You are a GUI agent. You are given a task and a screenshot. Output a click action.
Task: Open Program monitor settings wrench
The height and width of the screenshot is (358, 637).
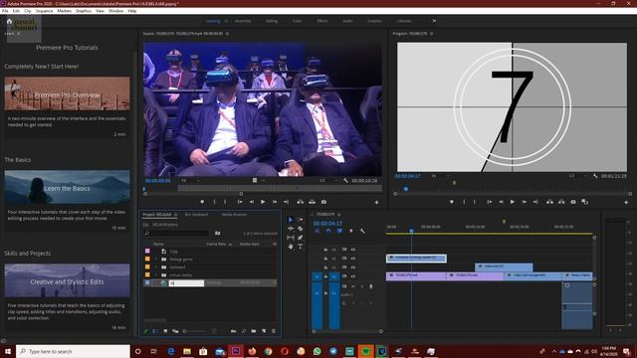(595, 176)
